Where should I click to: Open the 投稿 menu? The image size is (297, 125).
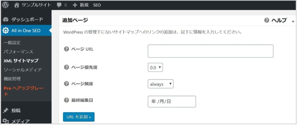[x=16, y=110]
